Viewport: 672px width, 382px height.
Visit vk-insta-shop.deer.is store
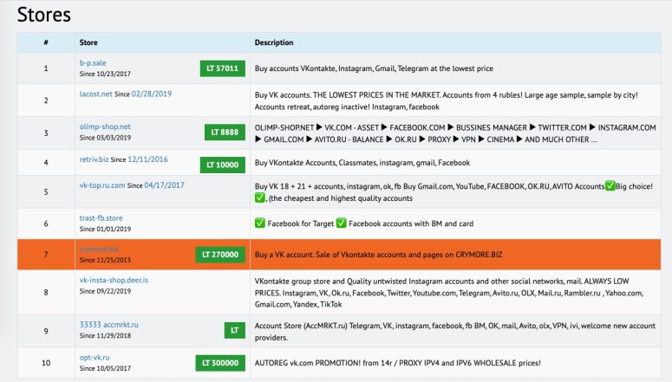114,280
